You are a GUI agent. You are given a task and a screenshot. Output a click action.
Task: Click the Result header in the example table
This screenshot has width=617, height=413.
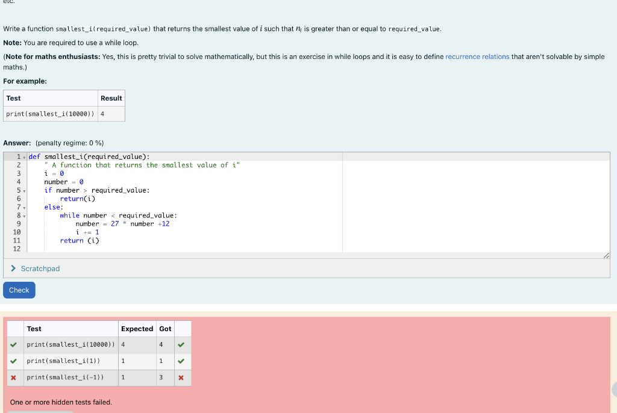click(111, 98)
